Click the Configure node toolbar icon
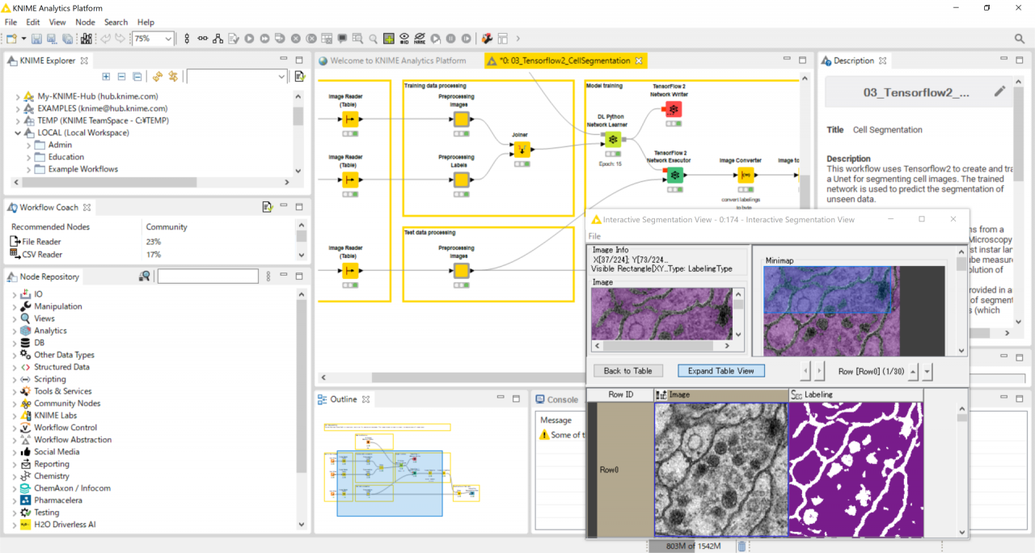This screenshot has width=1035, height=553. click(x=233, y=38)
